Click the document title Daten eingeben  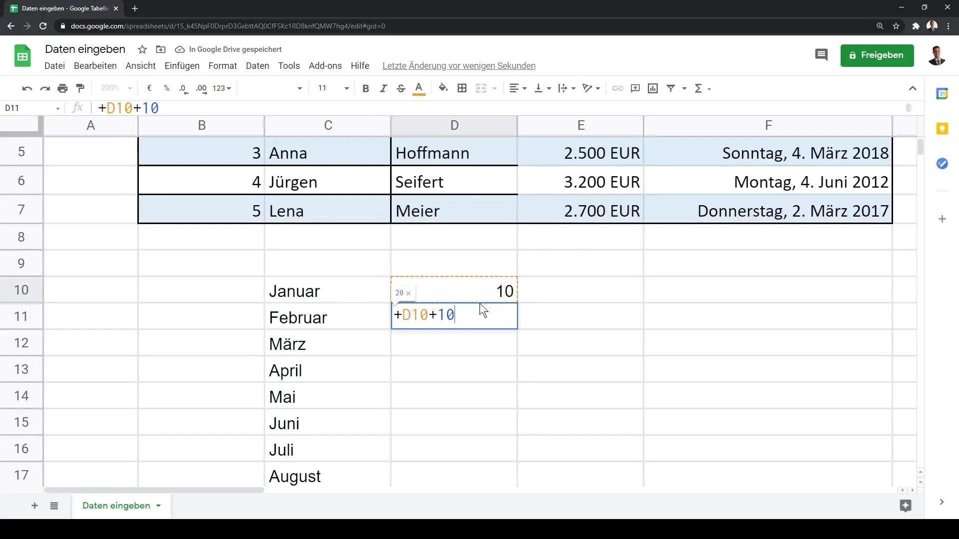click(x=85, y=49)
